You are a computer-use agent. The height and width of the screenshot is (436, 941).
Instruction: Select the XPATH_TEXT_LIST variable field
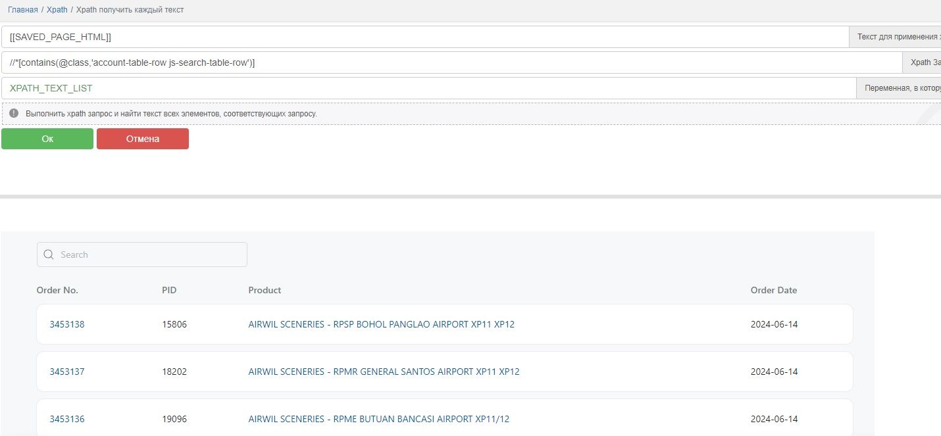click(x=428, y=88)
